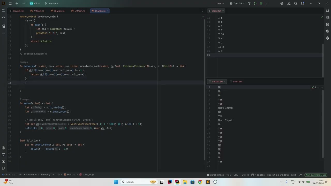
Task: Open the Test CP run configuration dropdown
Action: pyautogui.click(x=237, y=4)
